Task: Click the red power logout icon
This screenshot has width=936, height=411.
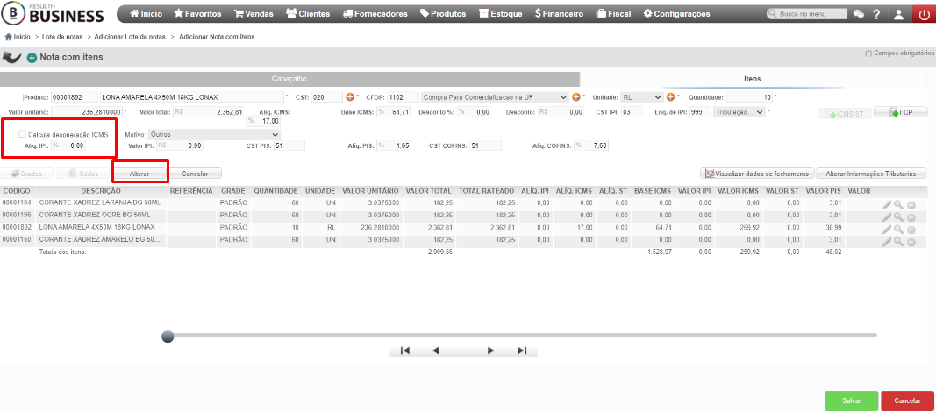Action: [924, 14]
